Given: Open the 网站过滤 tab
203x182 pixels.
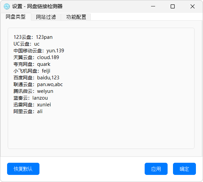Looking at the screenshot, I should click(x=46, y=17).
